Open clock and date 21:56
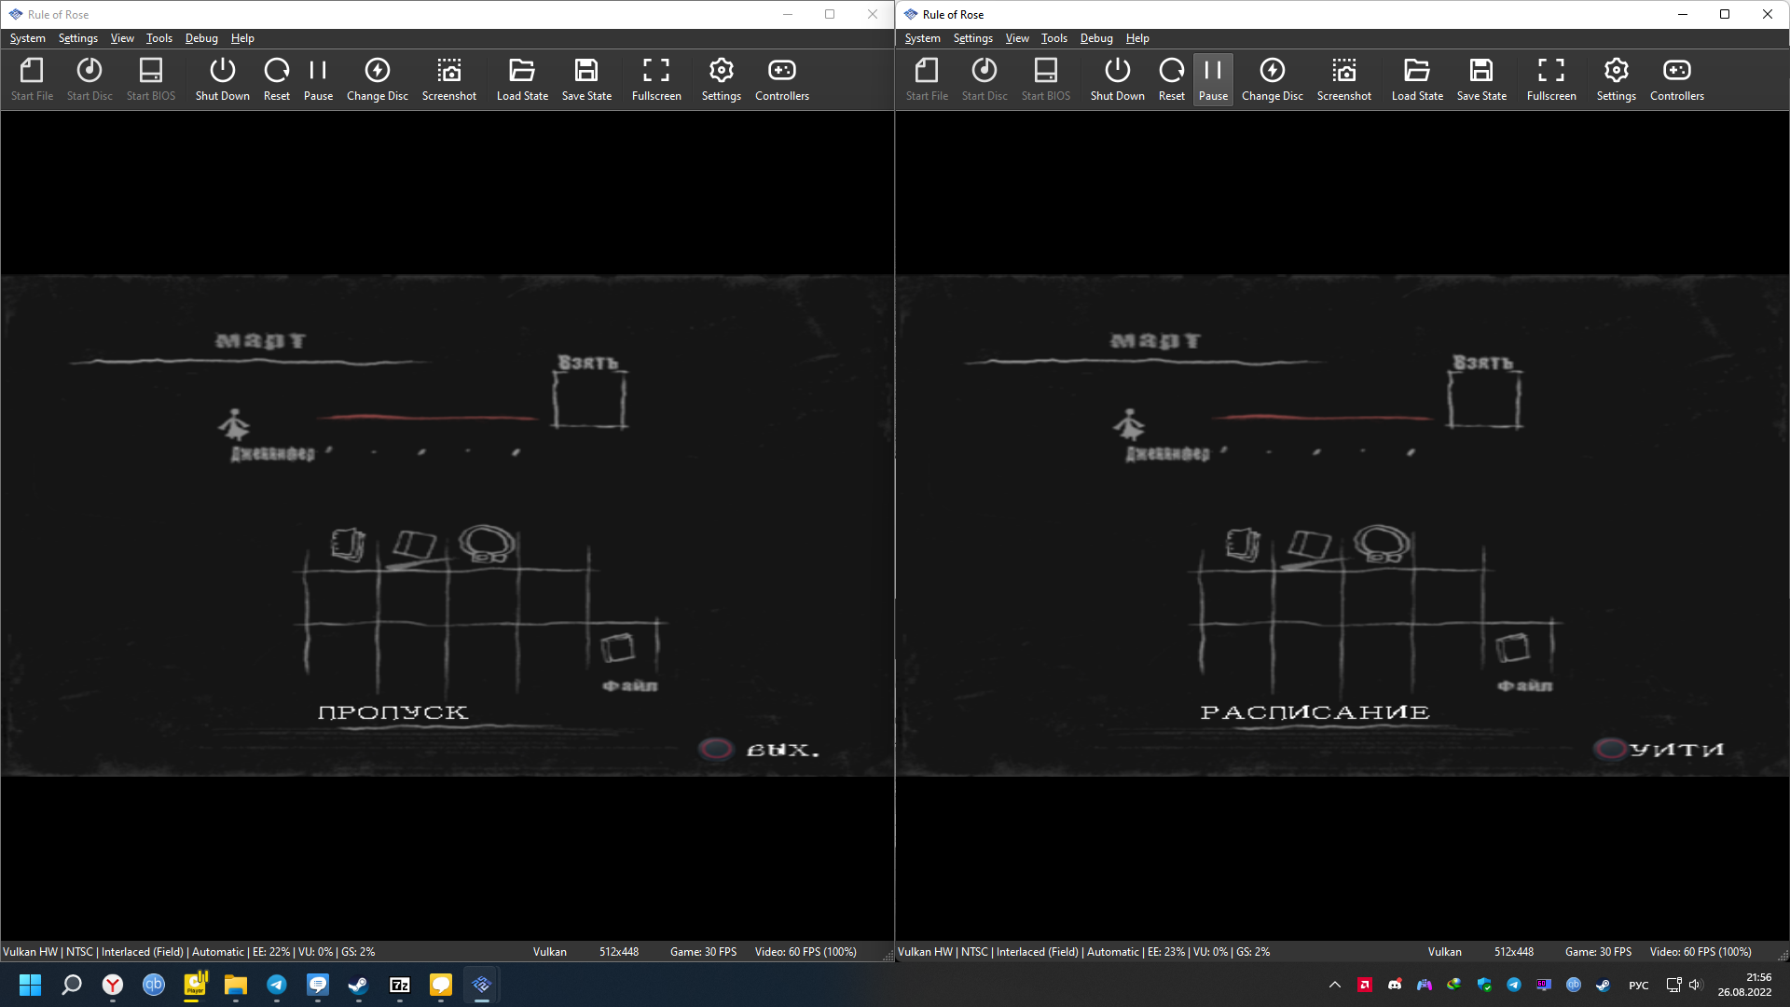The height and width of the screenshot is (1007, 1790). 1745,985
